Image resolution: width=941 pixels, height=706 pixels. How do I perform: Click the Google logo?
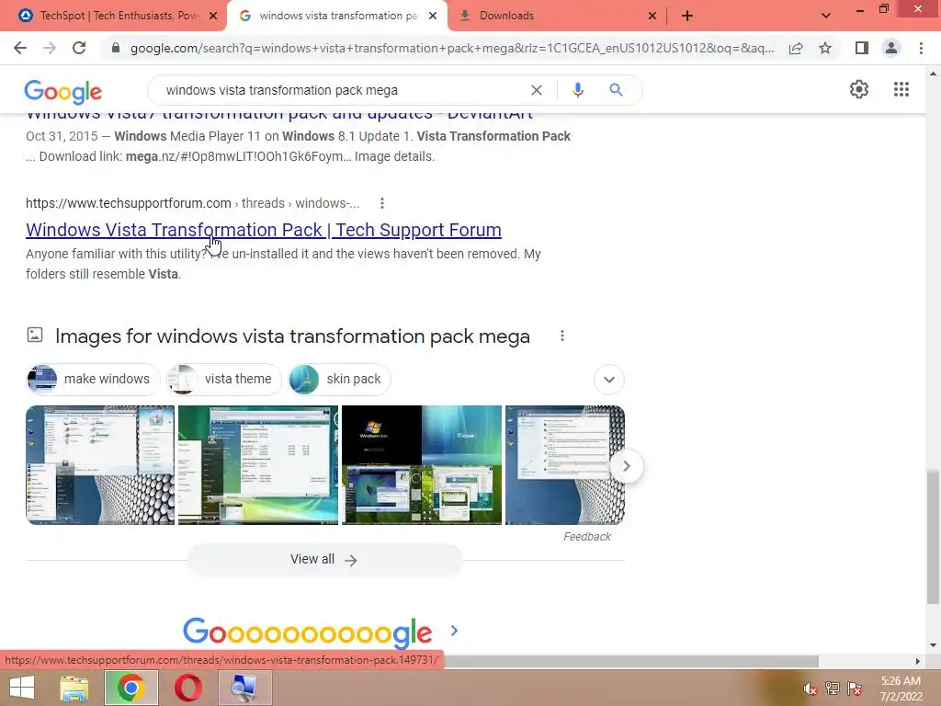pos(63,91)
